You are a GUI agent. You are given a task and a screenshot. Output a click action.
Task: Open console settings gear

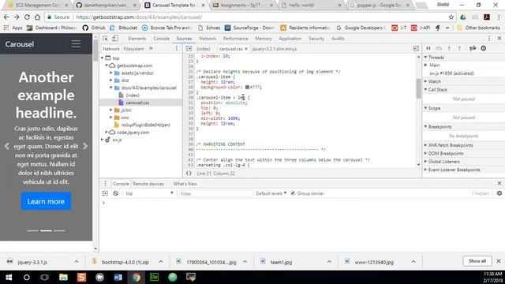coord(499,193)
